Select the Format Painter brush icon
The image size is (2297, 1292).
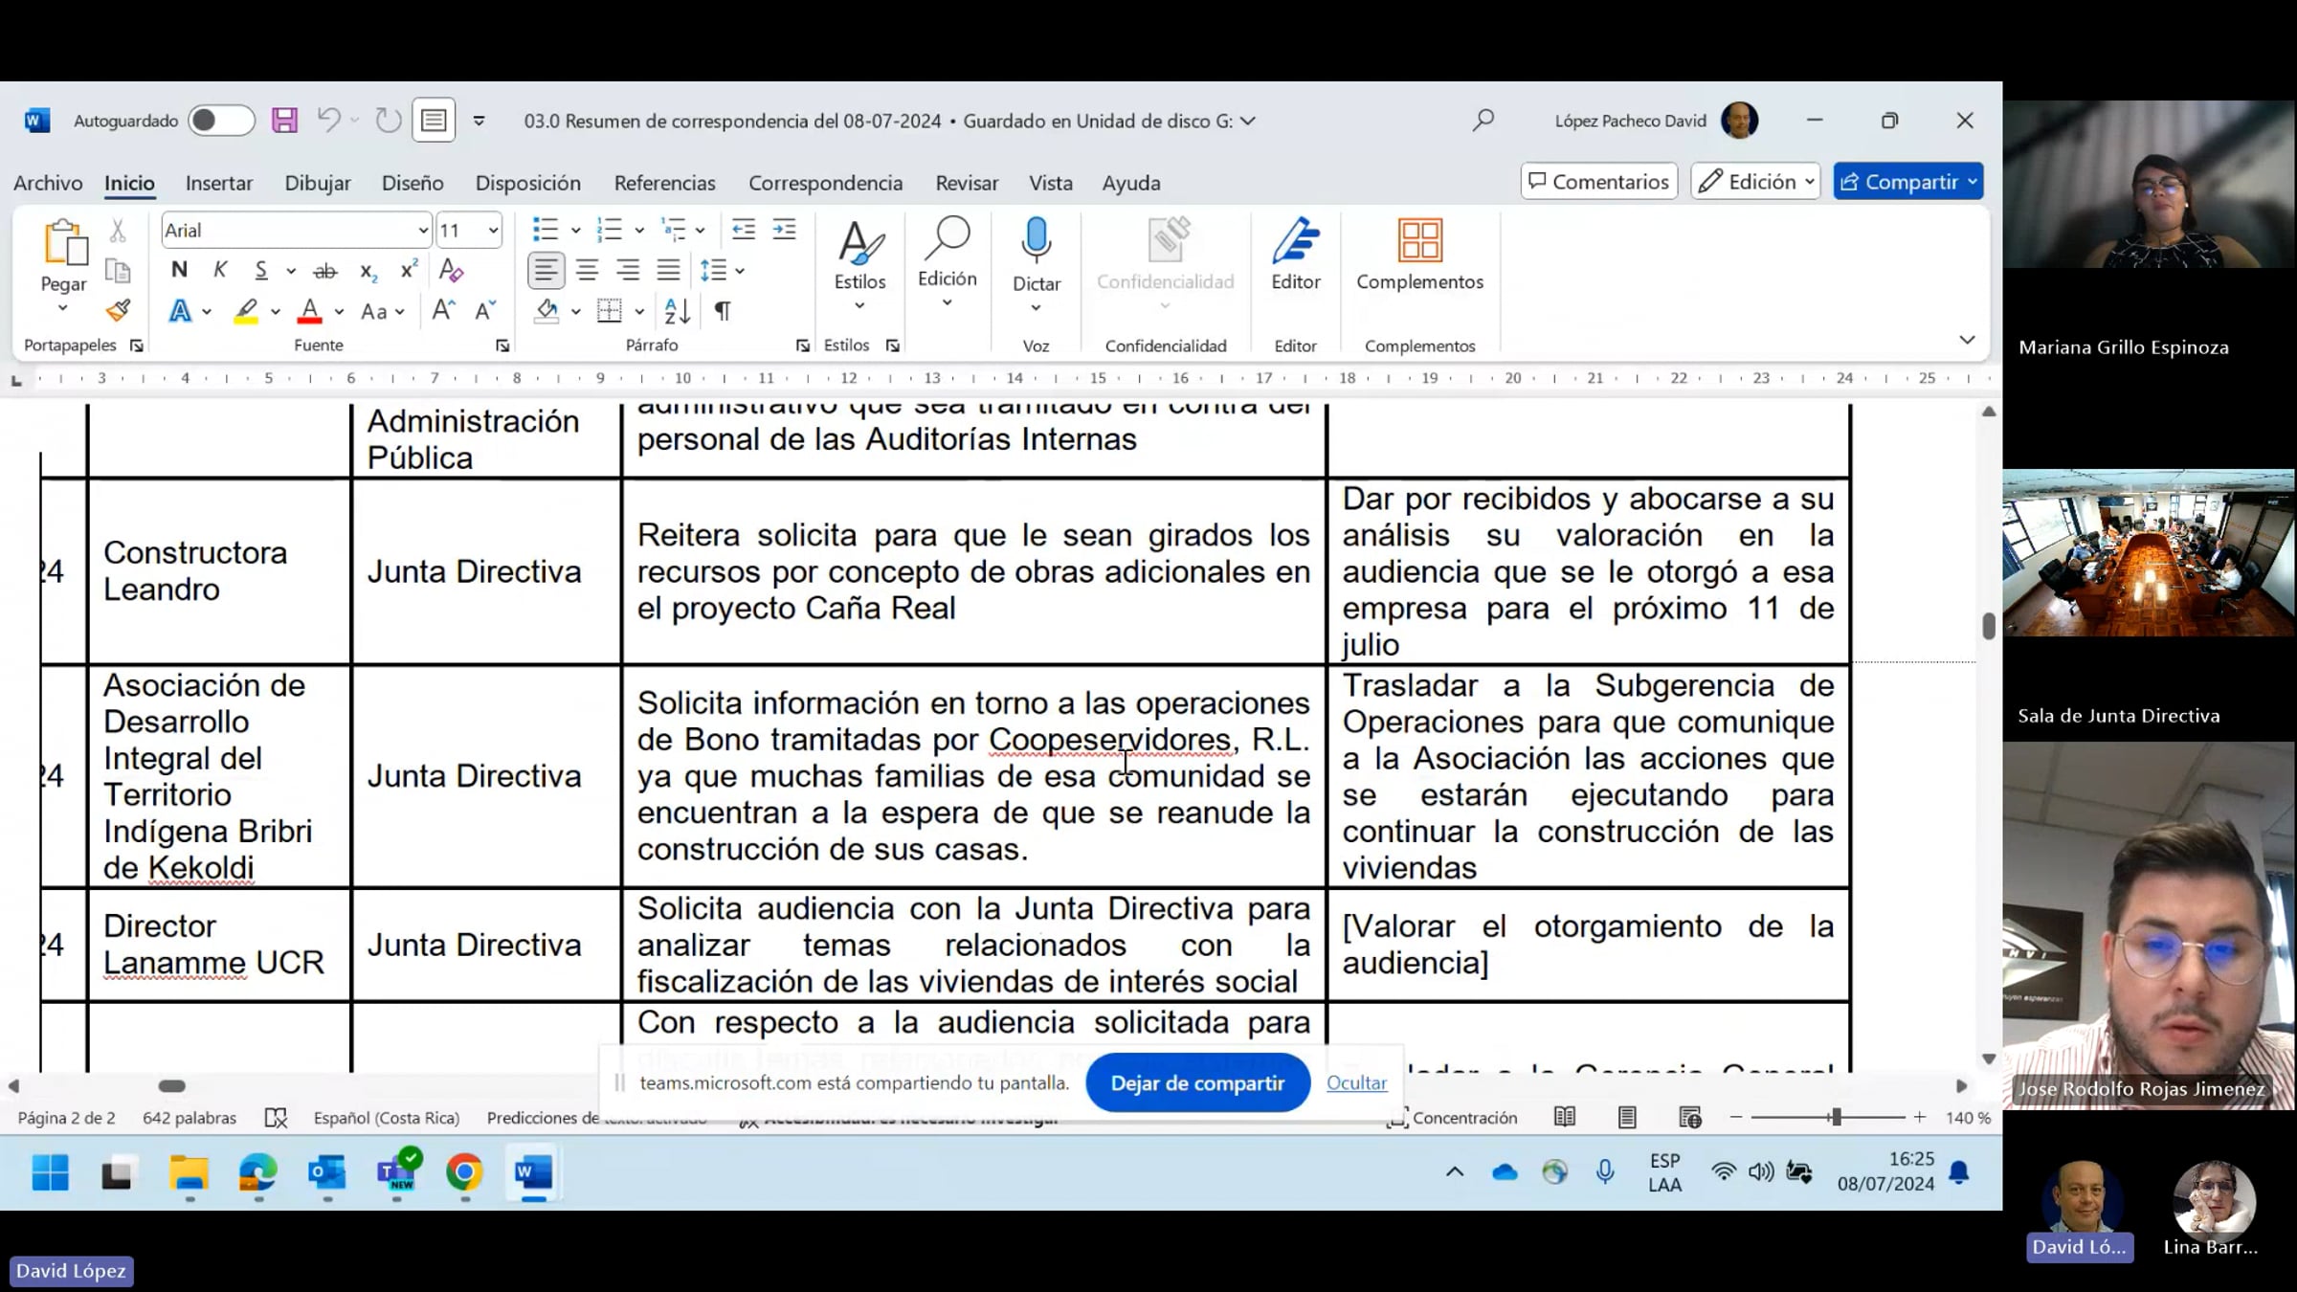[x=118, y=310]
